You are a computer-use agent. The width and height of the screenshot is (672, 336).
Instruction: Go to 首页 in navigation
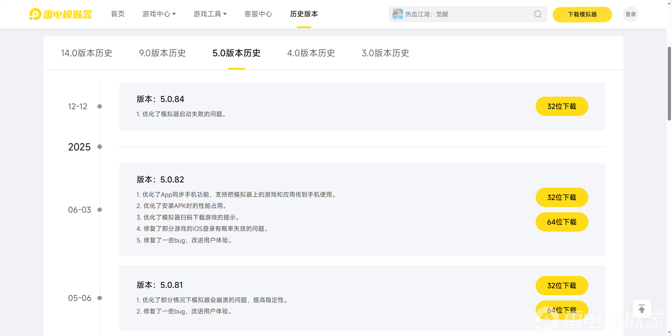click(x=118, y=14)
